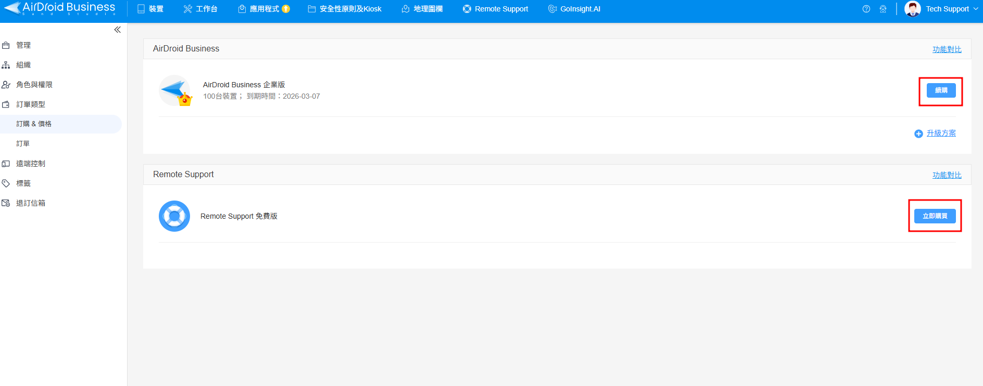
Task: Collapse the sidebar with double-chevron icon
Action: 118,30
